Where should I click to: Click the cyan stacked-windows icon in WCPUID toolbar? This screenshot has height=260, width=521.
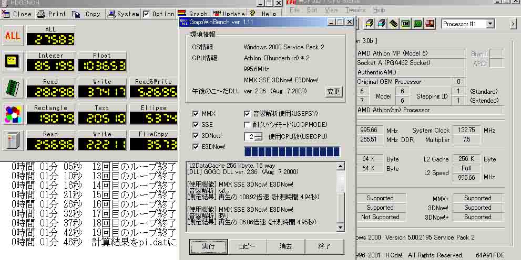382,24
